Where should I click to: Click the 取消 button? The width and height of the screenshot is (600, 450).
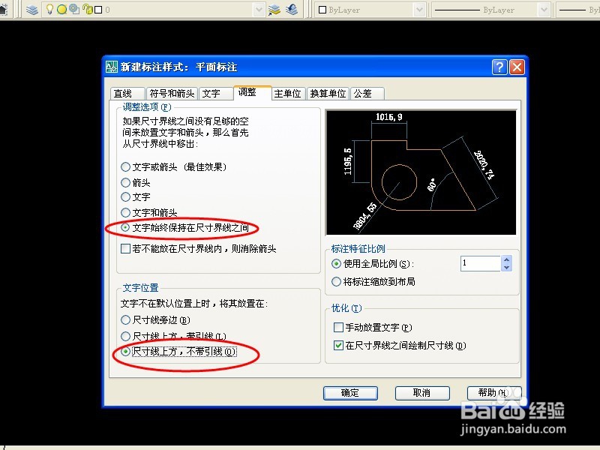coord(424,393)
